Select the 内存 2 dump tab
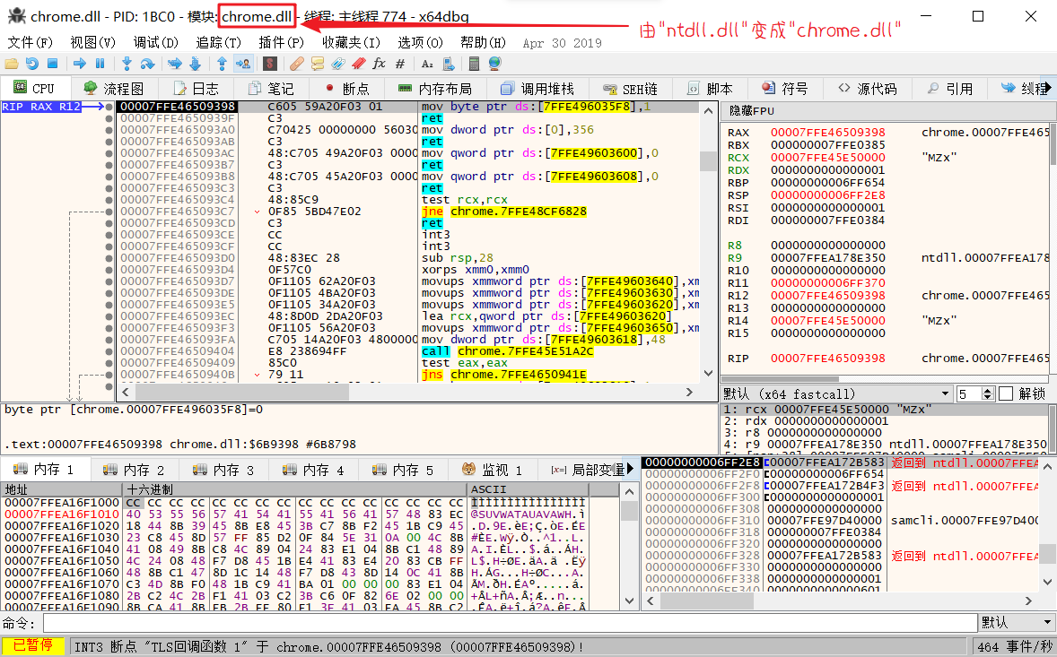 click(135, 470)
